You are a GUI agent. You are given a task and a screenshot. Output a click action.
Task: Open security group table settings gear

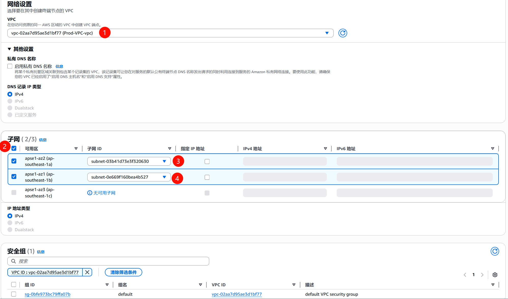[495, 275]
